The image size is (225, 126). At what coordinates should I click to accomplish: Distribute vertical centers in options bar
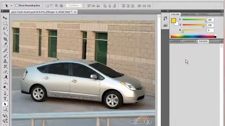(128, 6)
